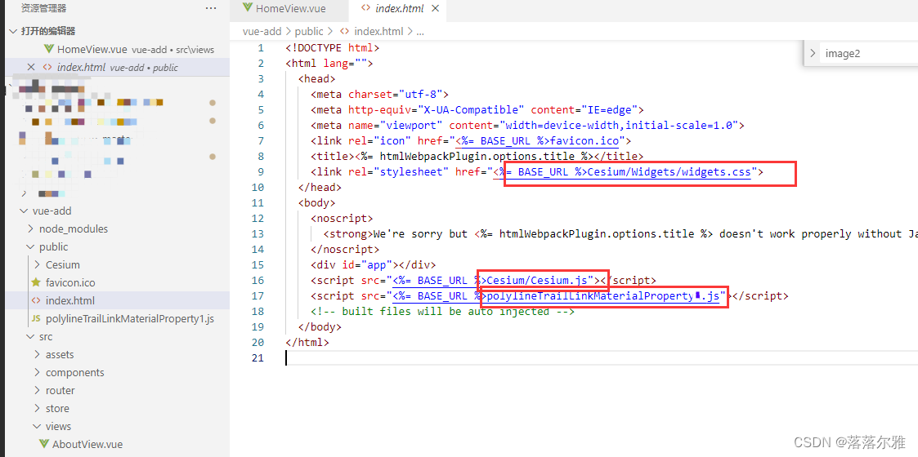
Task: Click the strong We're sorry text line
Action: [620, 233]
